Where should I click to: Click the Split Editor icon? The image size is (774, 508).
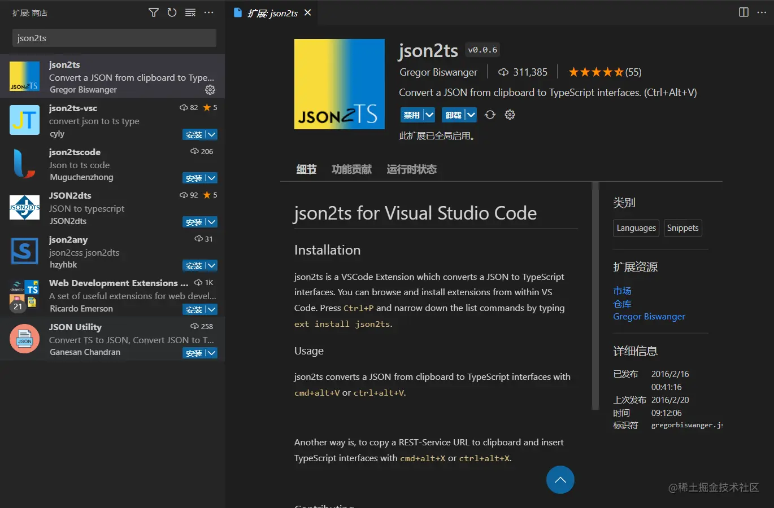click(742, 12)
